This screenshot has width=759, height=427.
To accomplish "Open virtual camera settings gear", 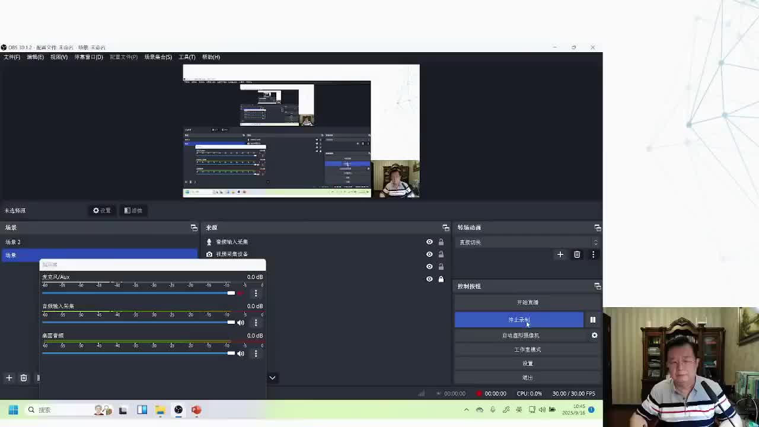I will coord(594,335).
